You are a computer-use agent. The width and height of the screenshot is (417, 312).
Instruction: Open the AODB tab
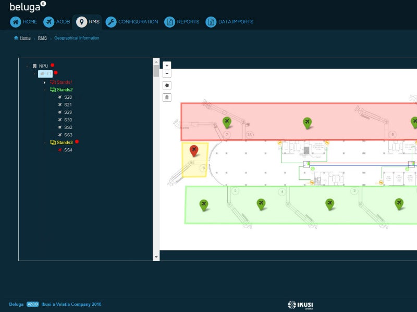coord(56,22)
